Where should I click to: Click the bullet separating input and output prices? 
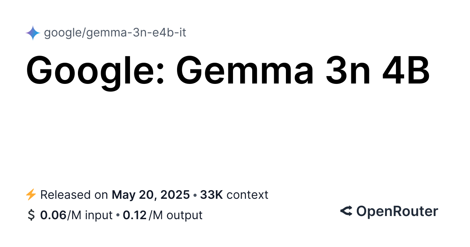pos(117,215)
